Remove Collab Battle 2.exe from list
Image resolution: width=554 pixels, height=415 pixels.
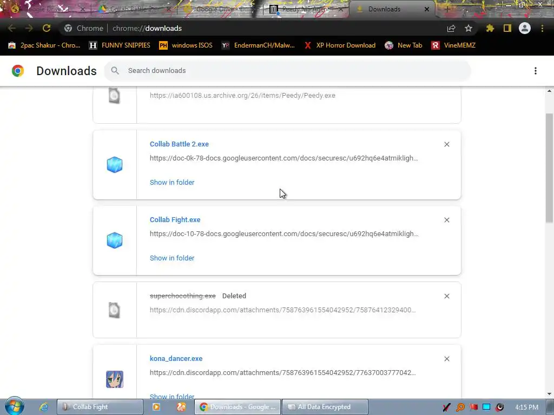tap(446, 144)
